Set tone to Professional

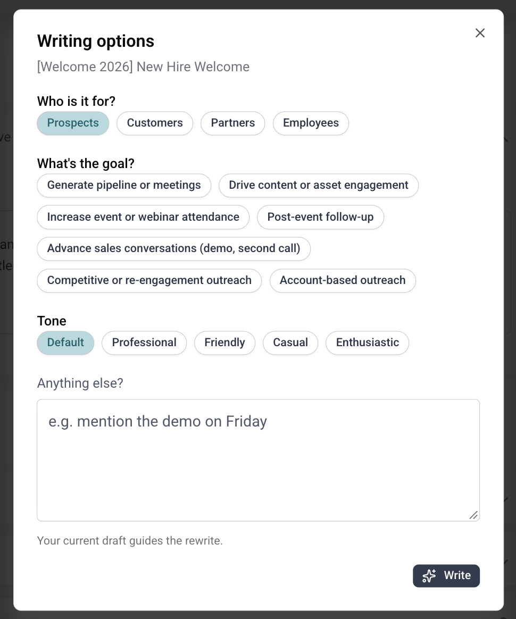click(144, 342)
